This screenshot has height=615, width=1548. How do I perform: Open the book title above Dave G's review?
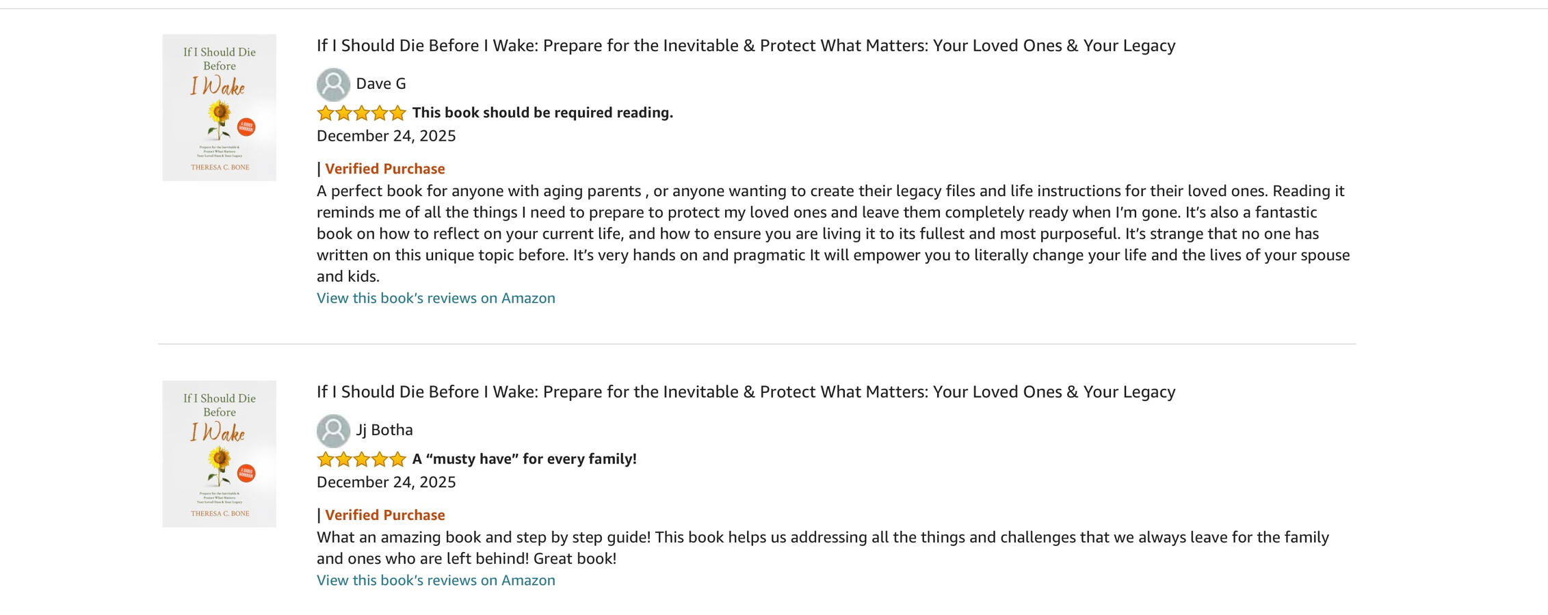(746, 46)
